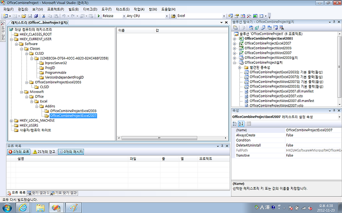Open the 파일(F) menu
This screenshot has width=342, height=213.
[9, 9]
